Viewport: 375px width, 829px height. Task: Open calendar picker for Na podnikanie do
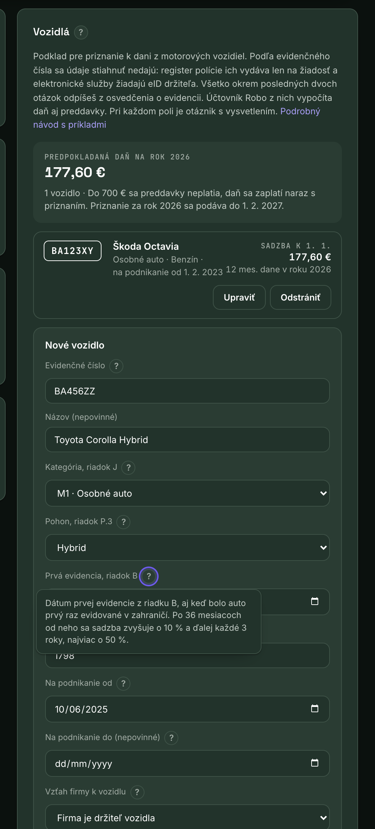[x=315, y=763]
